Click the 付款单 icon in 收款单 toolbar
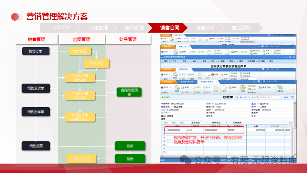 click(280, 87)
